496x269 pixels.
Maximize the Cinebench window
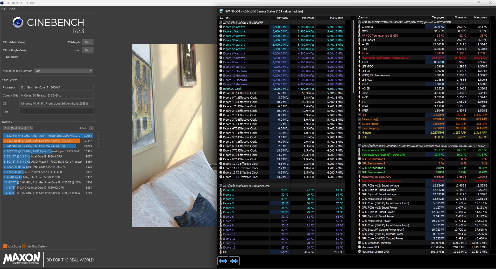(x=478, y=3)
